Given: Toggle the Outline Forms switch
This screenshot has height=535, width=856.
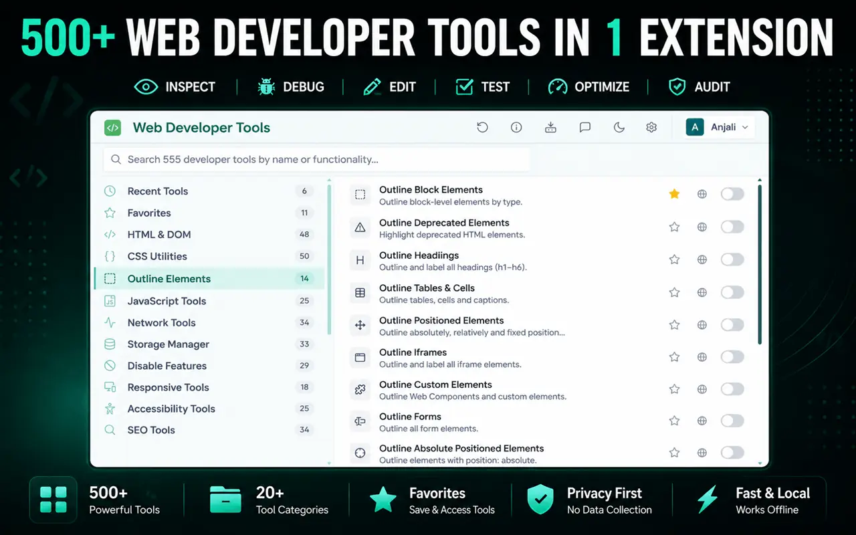Looking at the screenshot, I should 732,421.
